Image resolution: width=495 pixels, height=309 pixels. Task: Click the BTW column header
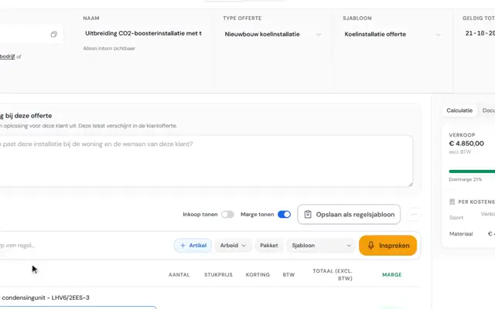click(288, 275)
